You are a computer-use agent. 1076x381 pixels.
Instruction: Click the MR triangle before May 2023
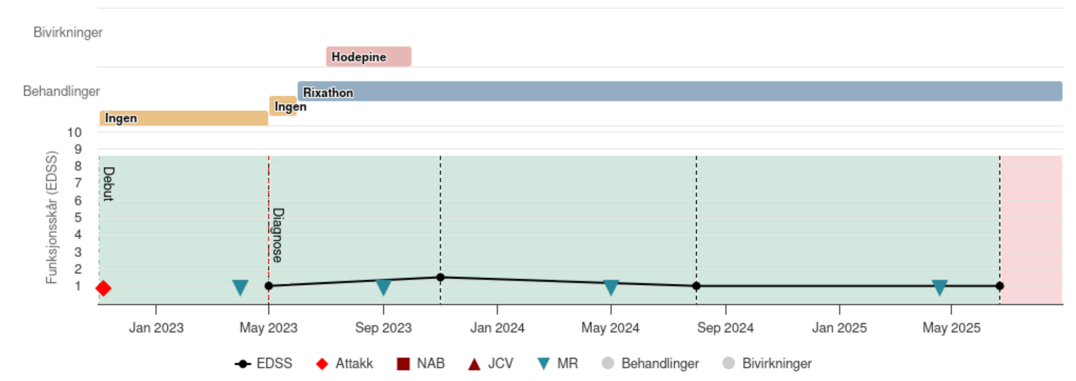click(240, 287)
